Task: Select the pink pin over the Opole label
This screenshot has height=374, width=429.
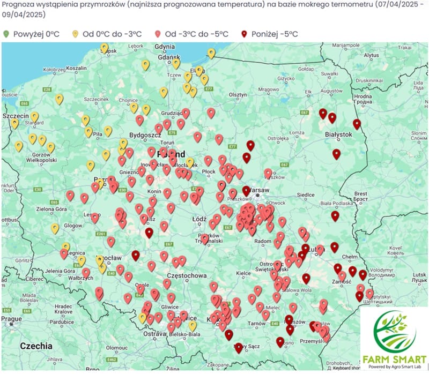Action: click(140, 289)
